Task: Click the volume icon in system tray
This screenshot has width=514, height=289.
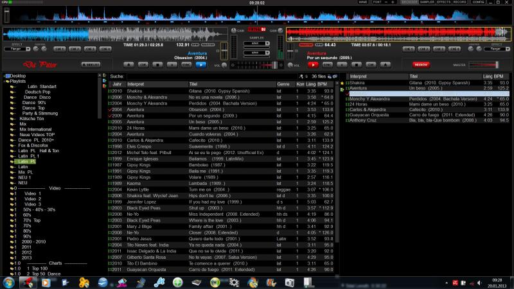Action: coord(479,283)
